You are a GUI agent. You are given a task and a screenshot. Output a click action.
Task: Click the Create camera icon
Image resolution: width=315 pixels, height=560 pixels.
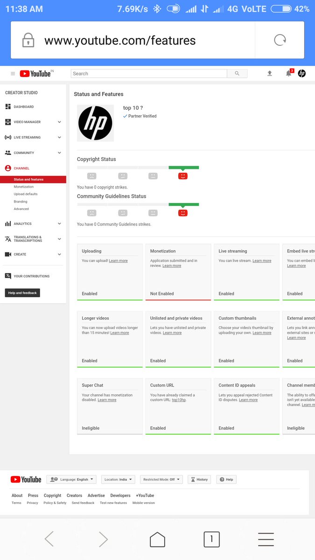8,254
